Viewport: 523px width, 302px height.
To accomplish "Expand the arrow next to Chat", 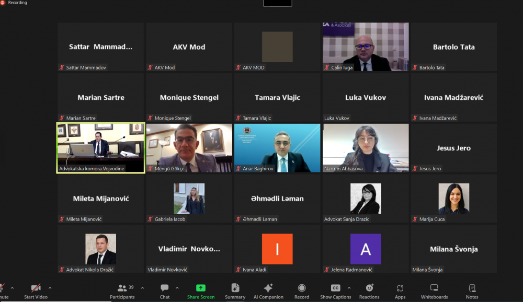I will click(x=177, y=288).
